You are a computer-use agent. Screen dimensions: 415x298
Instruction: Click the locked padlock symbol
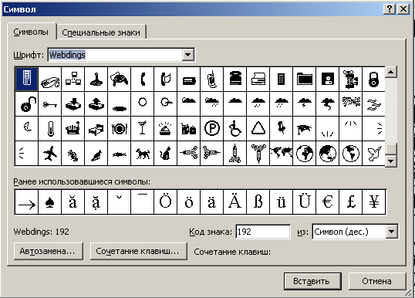pyautogui.click(x=373, y=80)
